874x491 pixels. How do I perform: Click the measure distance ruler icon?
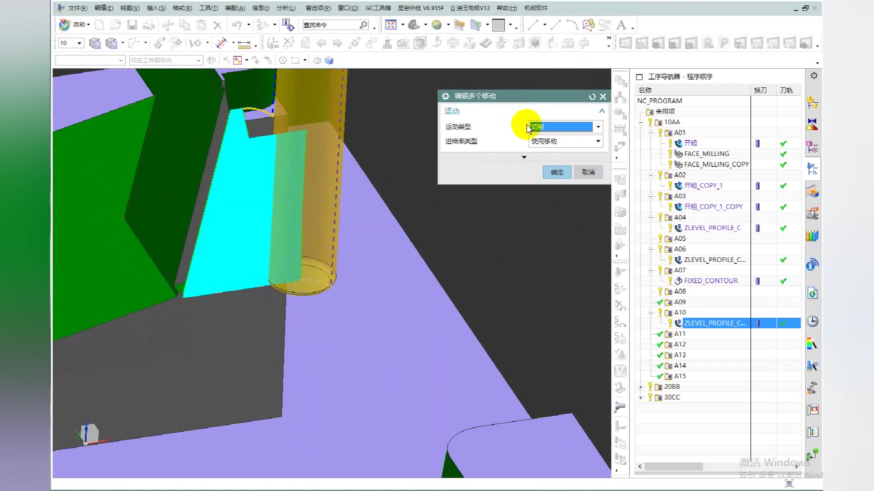pos(244,44)
